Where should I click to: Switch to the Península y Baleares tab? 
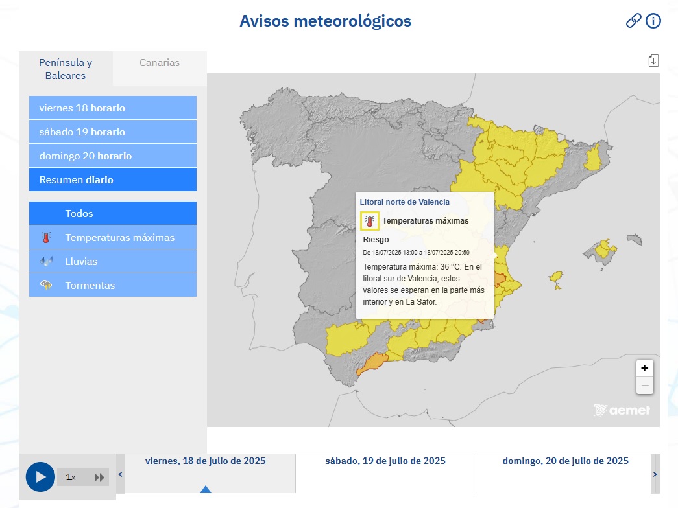(x=65, y=69)
